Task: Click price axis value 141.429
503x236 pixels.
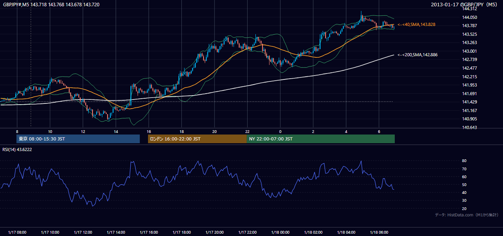Action: pyautogui.click(x=469, y=102)
